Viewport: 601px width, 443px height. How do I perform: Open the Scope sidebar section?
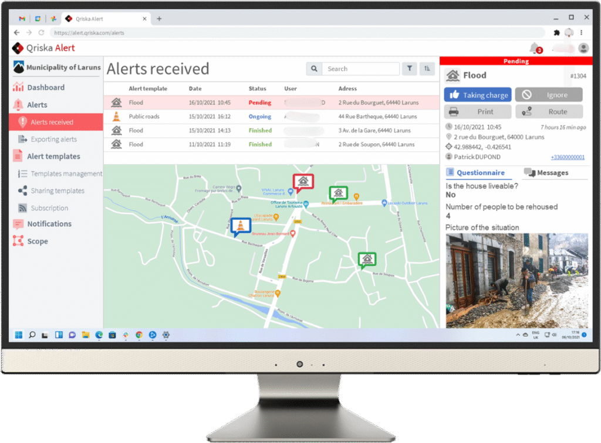[31, 241]
